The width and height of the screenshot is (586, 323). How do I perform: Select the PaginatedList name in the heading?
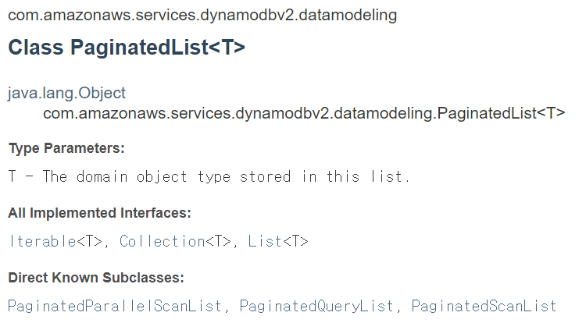pos(139,48)
